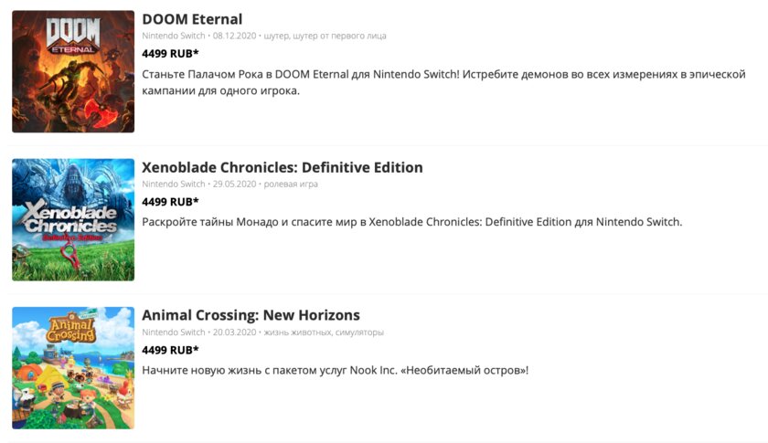Click the description «Начните новую жизнь» for Animal Crossing
The image size is (768, 443).
click(x=336, y=370)
